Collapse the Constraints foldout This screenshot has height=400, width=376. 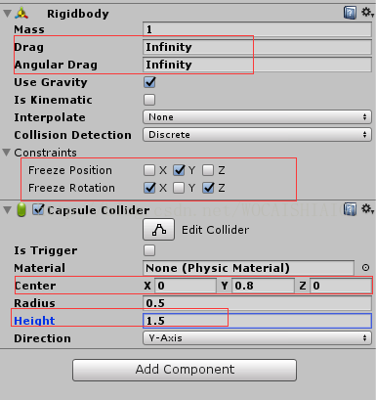[x=6, y=153]
